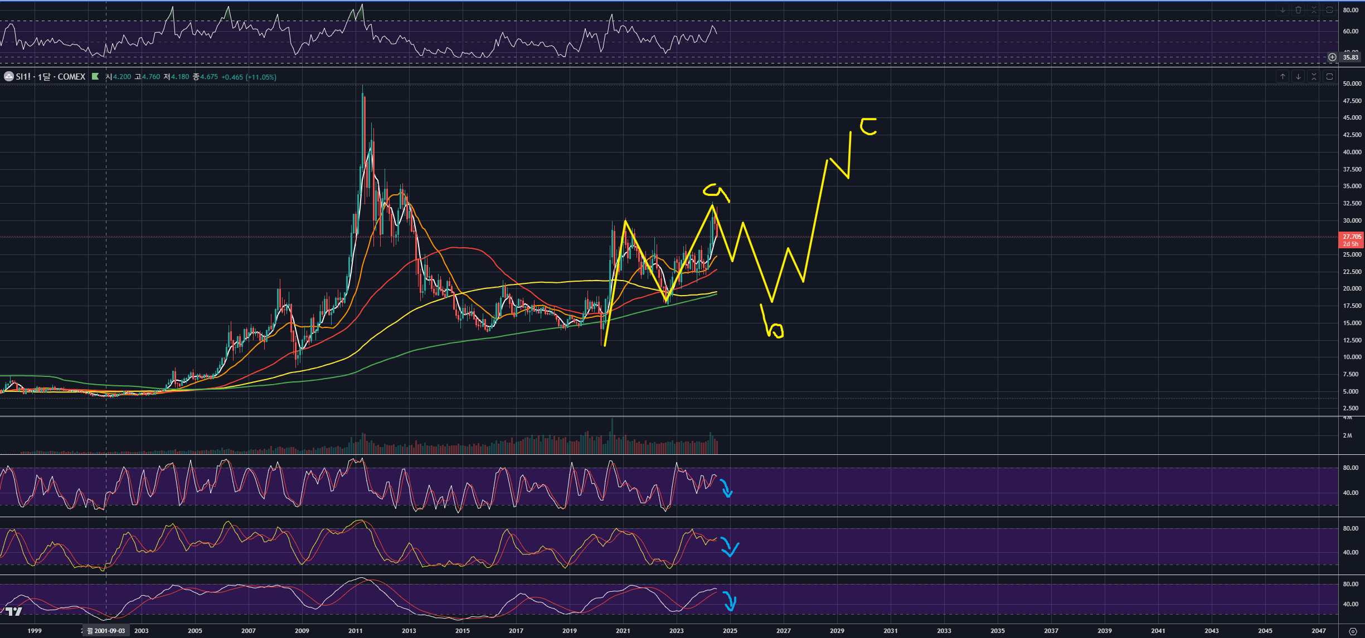Maximize the top indicator pane
Viewport: 1365px width, 638px height.
pos(1329,10)
